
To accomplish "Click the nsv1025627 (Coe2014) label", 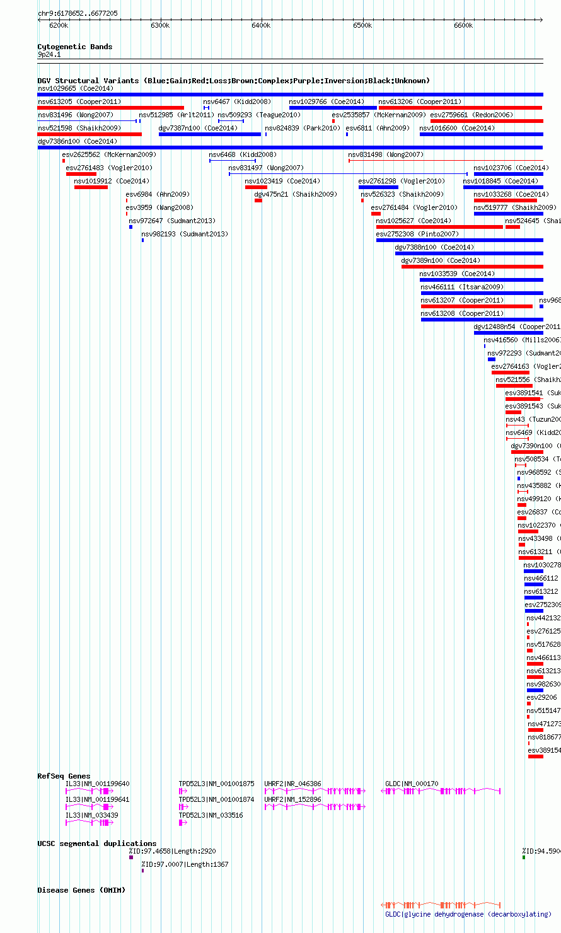I will 414,221.
